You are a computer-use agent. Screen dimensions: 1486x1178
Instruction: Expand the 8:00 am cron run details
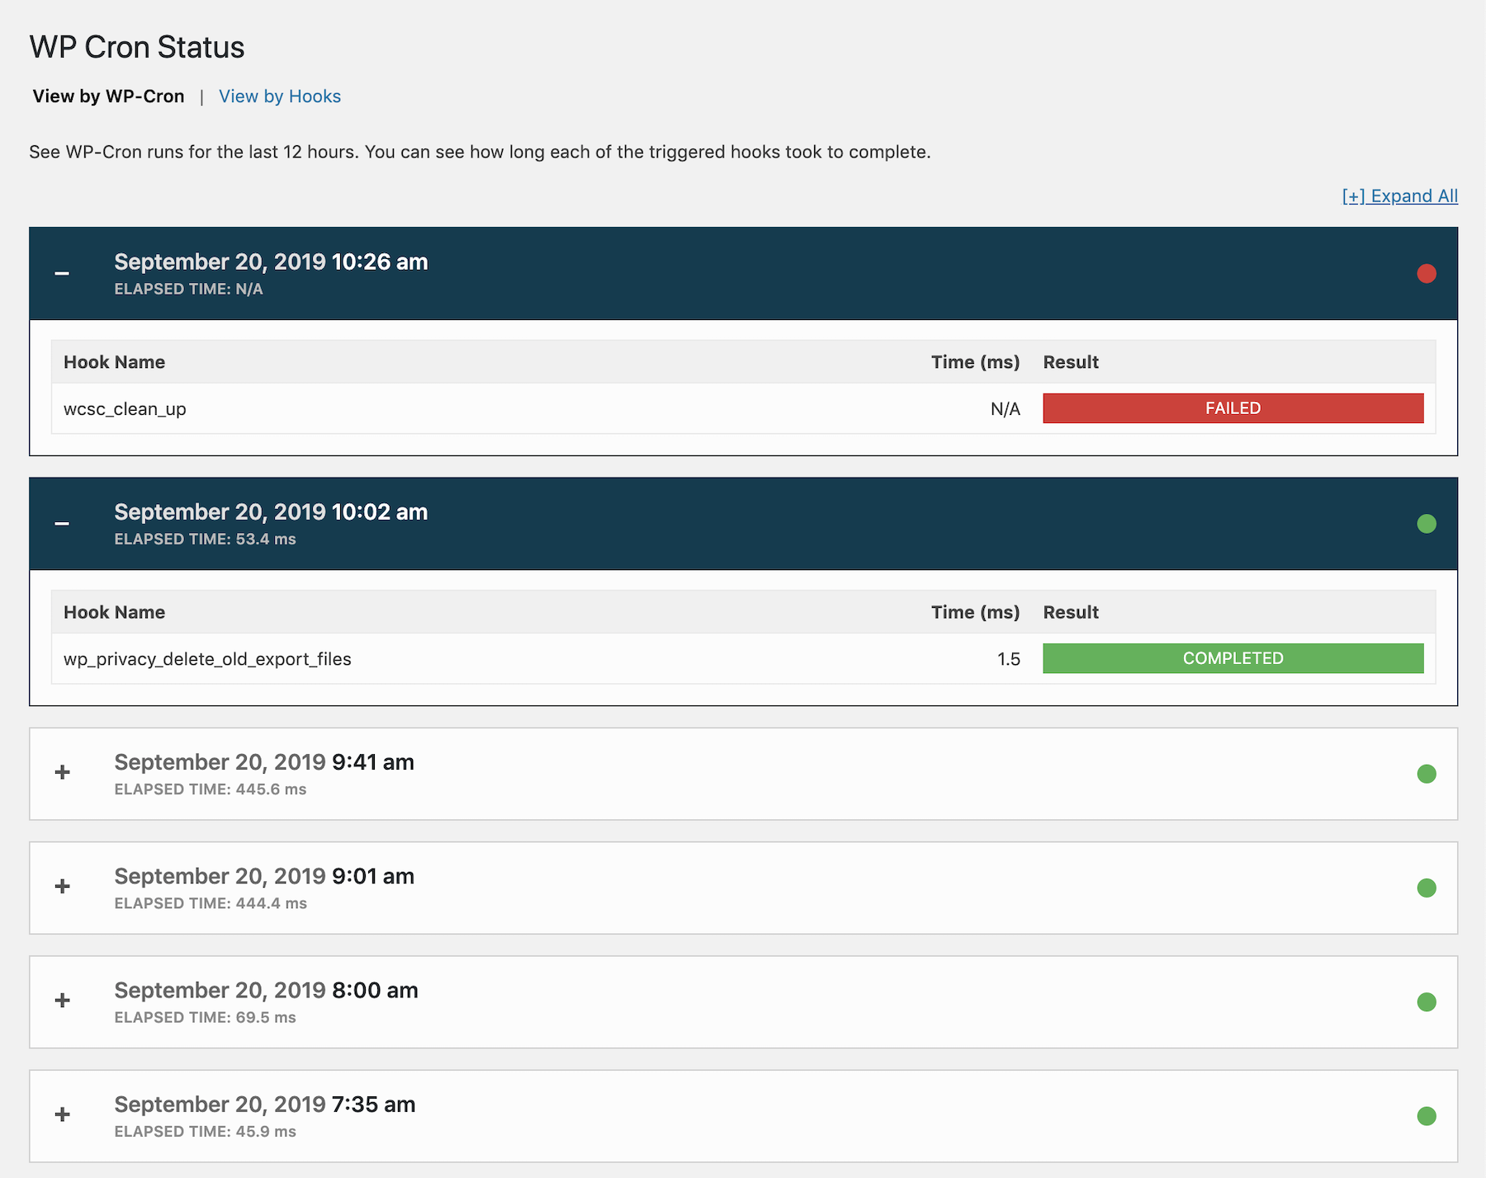click(x=62, y=1001)
